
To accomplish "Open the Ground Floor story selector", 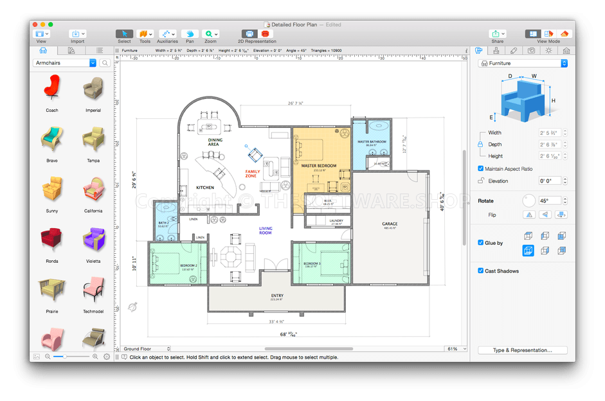I will click(146, 348).
